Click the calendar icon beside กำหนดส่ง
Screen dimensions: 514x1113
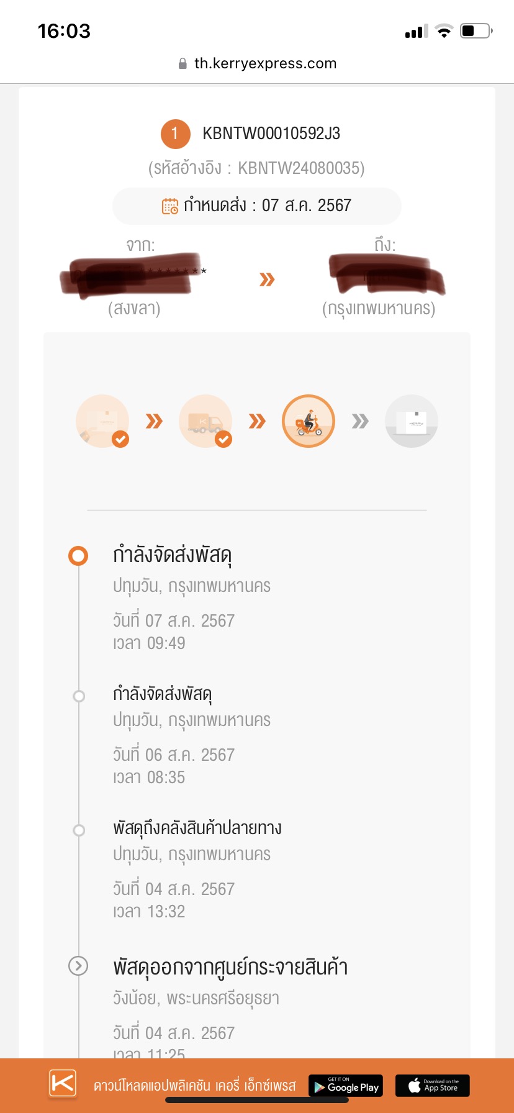pos(170,206)
